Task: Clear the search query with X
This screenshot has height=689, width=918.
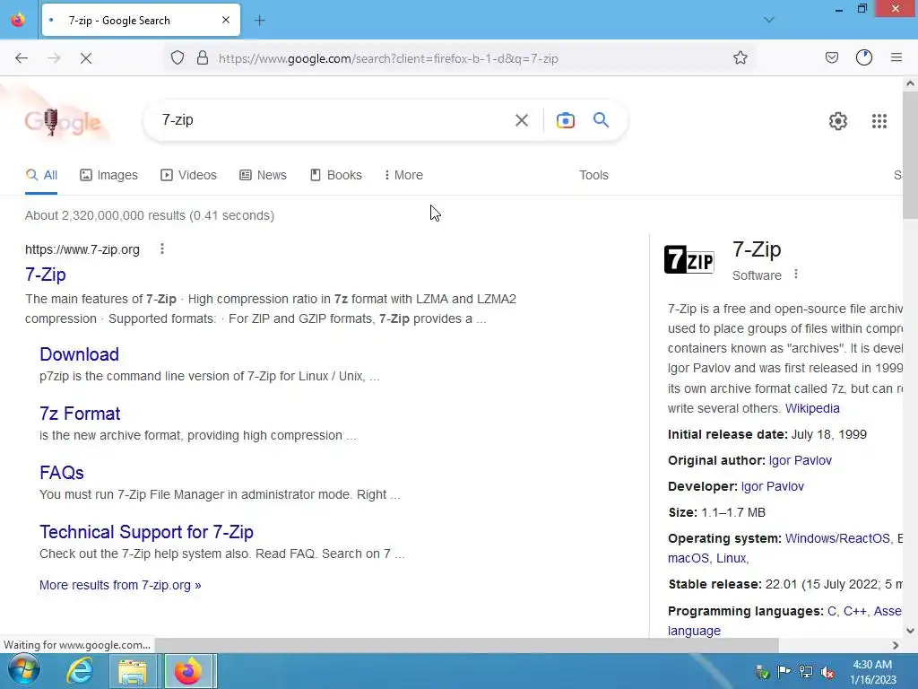Action: [521, 120]
